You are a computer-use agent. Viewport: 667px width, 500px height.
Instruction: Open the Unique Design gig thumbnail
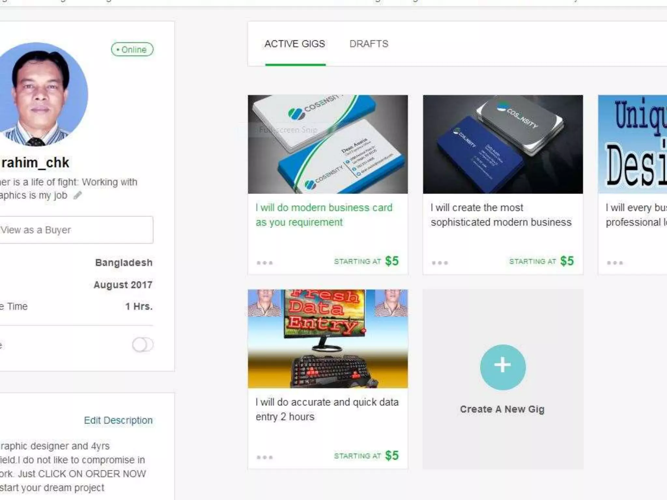pyautogui.click(x=632, y=144)
